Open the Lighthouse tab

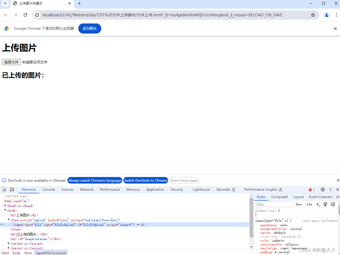201,190
